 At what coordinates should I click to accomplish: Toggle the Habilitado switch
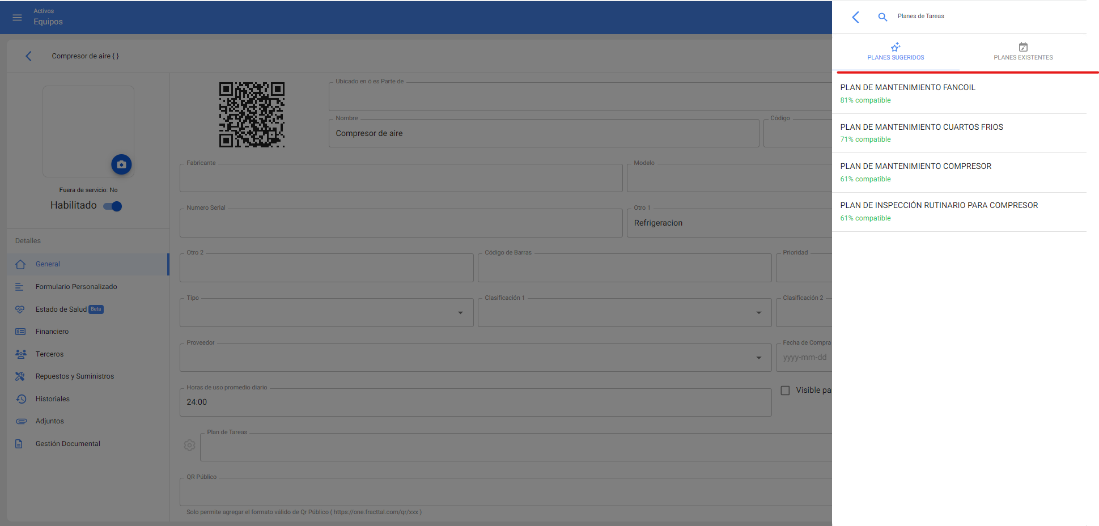[x=113, y=206]
